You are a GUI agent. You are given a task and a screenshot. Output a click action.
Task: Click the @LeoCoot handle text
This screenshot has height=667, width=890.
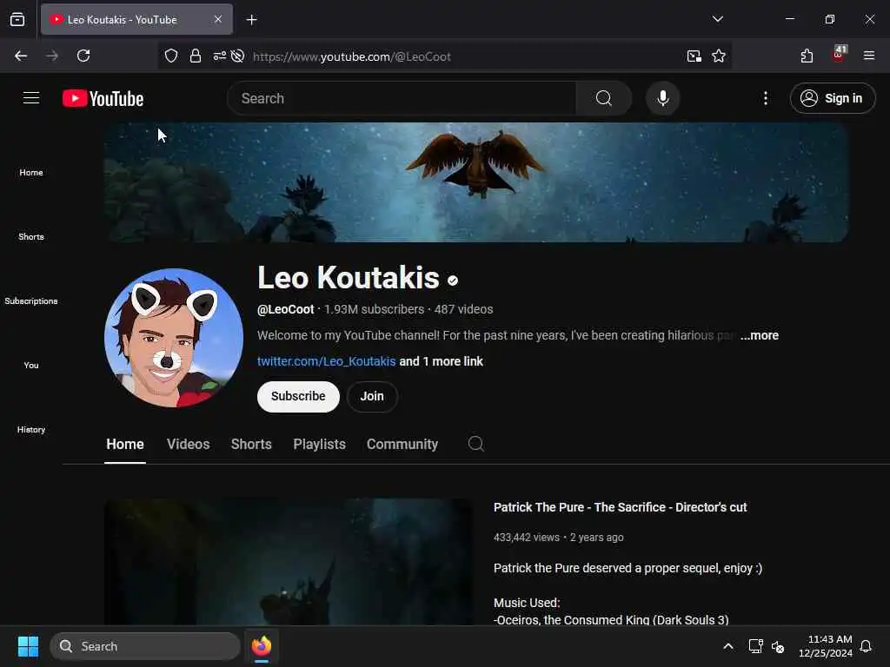[285, 310]
